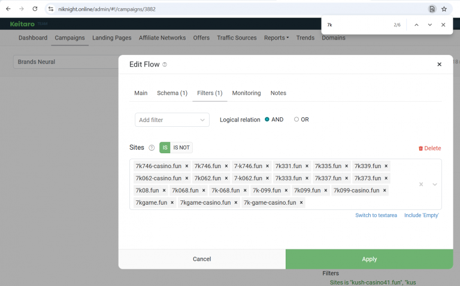The width and height of the screenshot is (460, 286).
Task: Remove the 7k062.fun site tag
Action: click(226, 178)
